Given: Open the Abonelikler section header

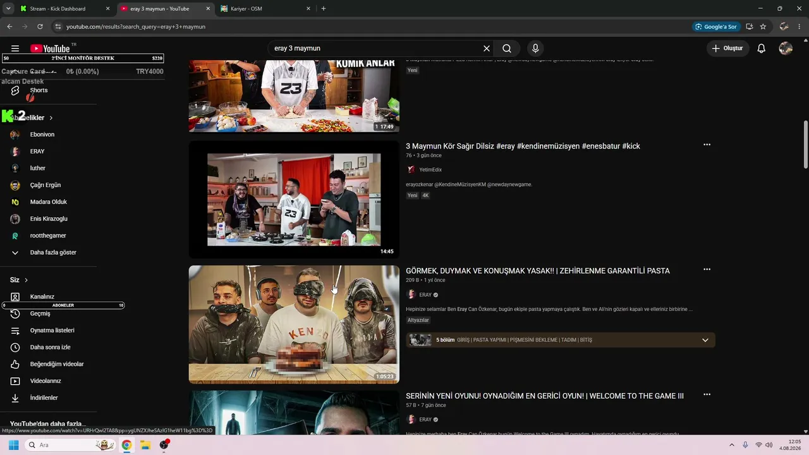Looking at the screenshot, I should click(32, 118).
